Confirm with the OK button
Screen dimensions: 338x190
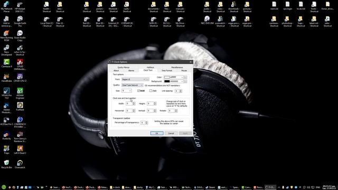click(x=157, y=134)
